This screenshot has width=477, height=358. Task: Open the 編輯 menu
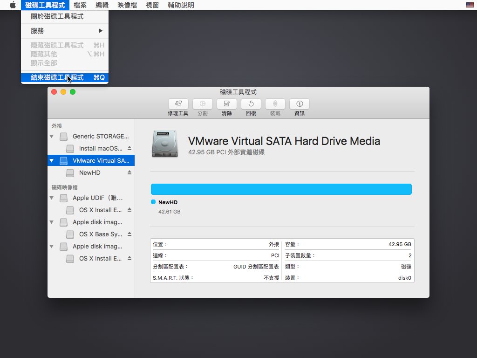(x=102, y=5)
